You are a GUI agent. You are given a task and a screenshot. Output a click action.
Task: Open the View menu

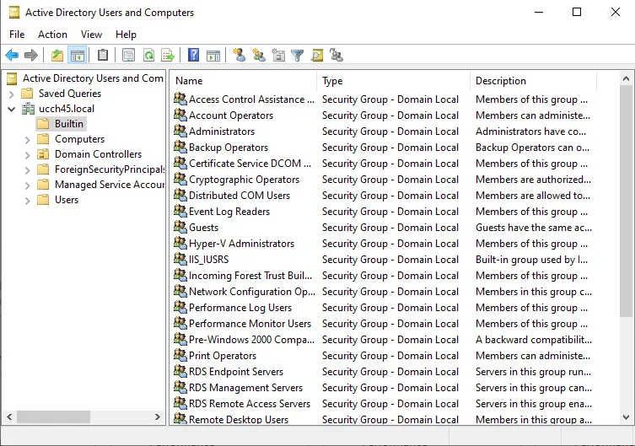(91, 35)
